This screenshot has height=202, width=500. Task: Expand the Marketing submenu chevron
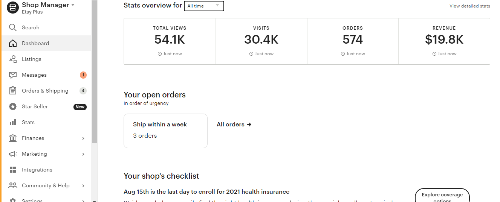click(x=83, y=154)
